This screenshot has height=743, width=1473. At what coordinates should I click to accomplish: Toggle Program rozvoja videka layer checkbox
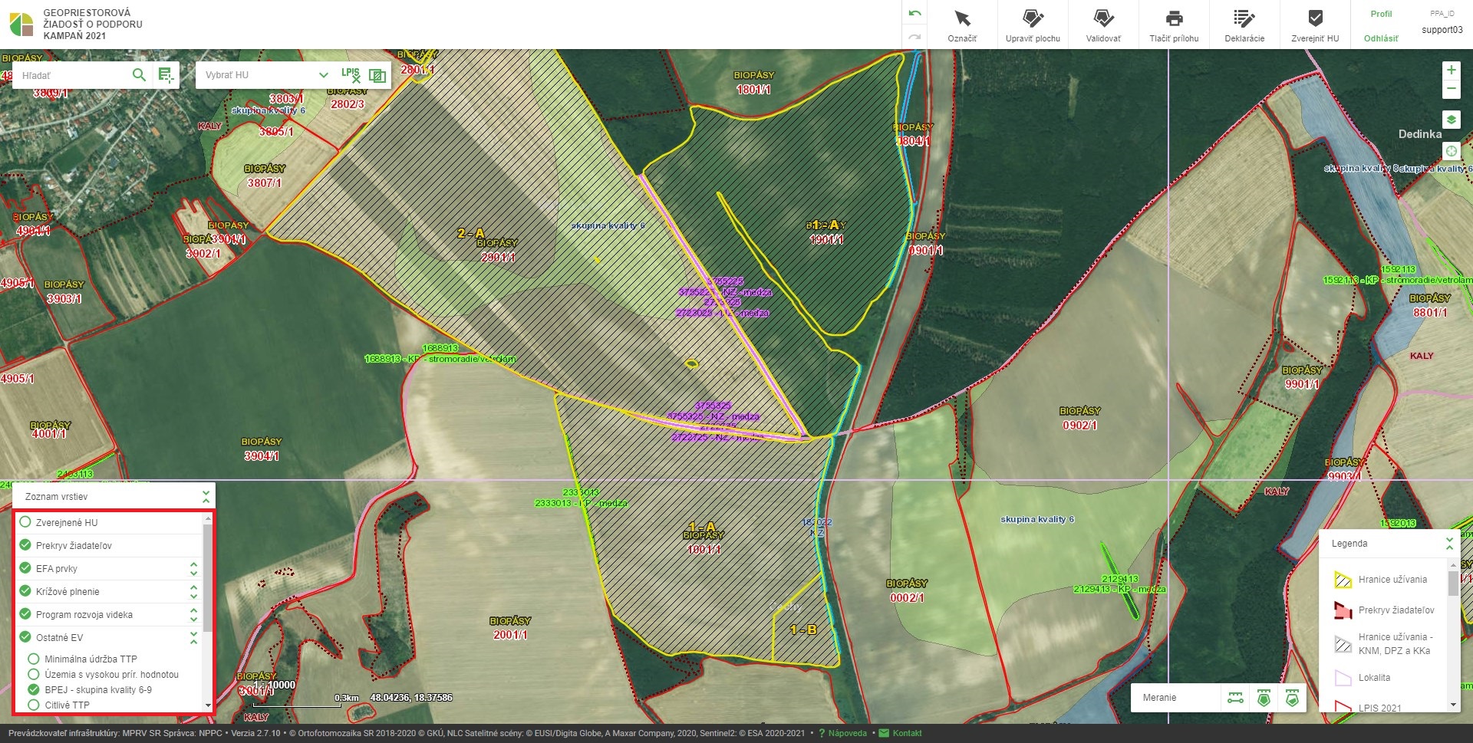click(25, 614)
